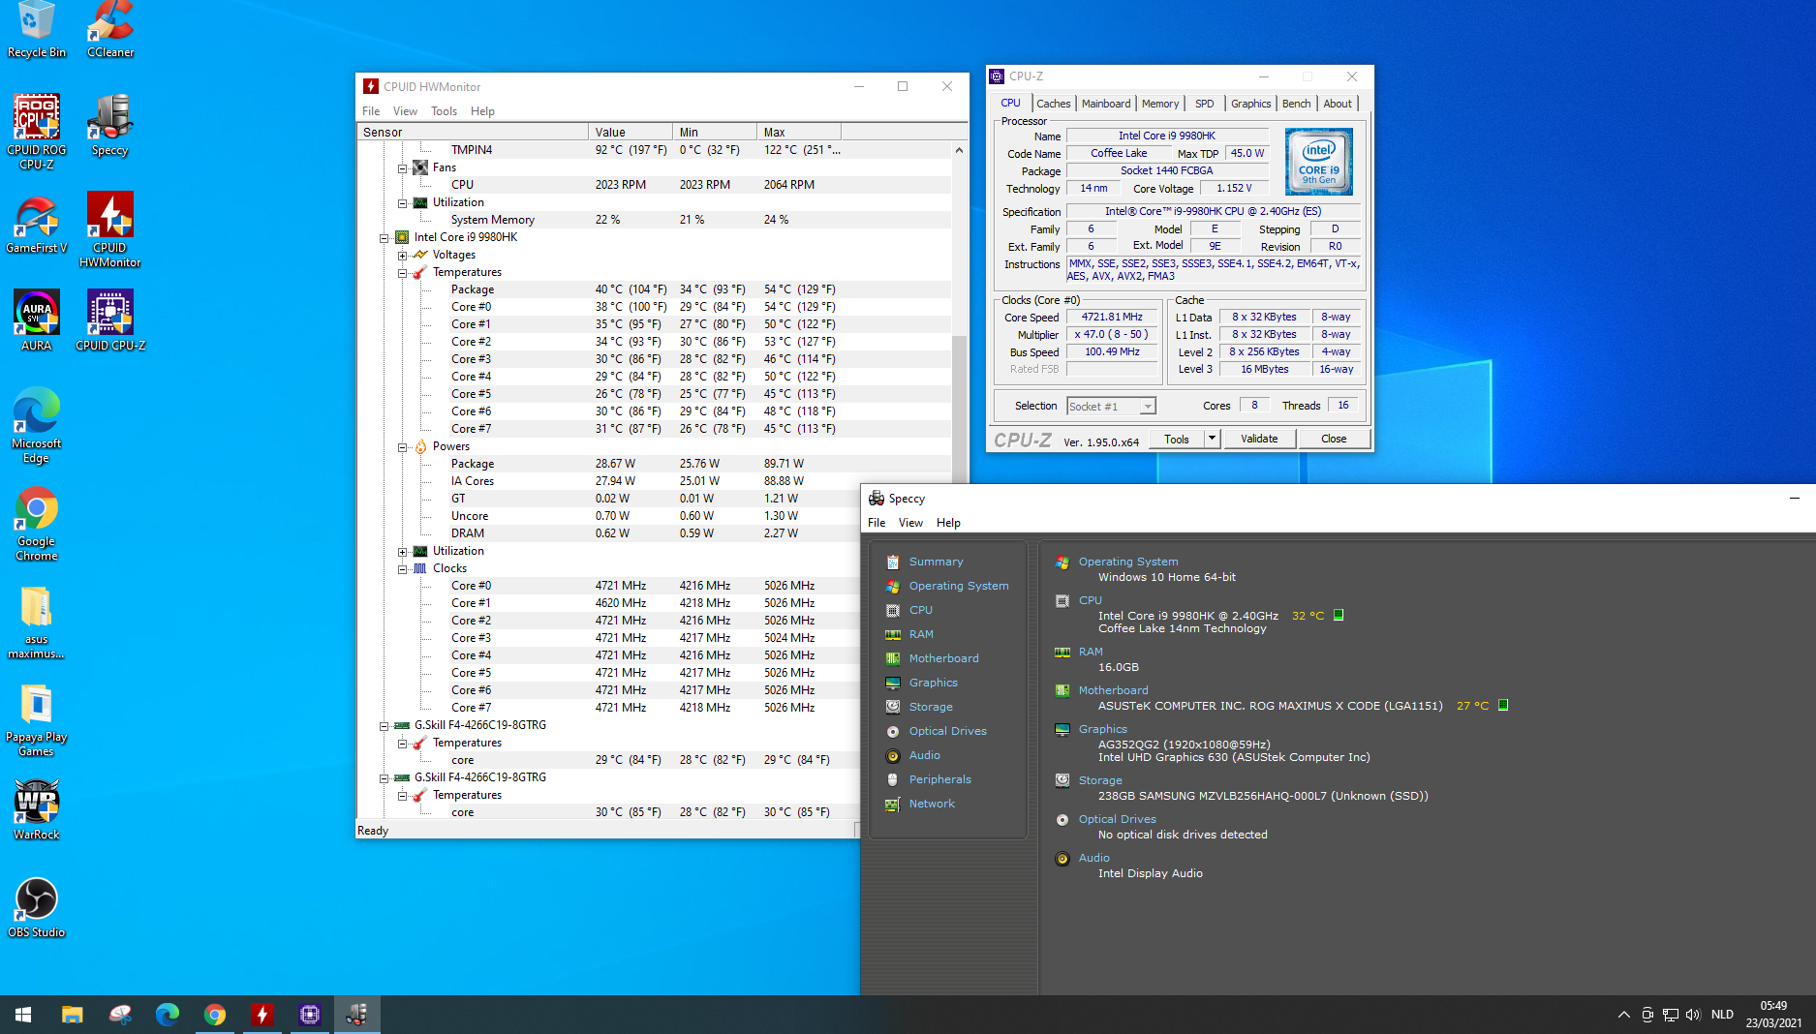This screenshot has height=1034, width=1816.
Task: Open File Explorer from the taskbar
Action: [x=72, y=1015]
